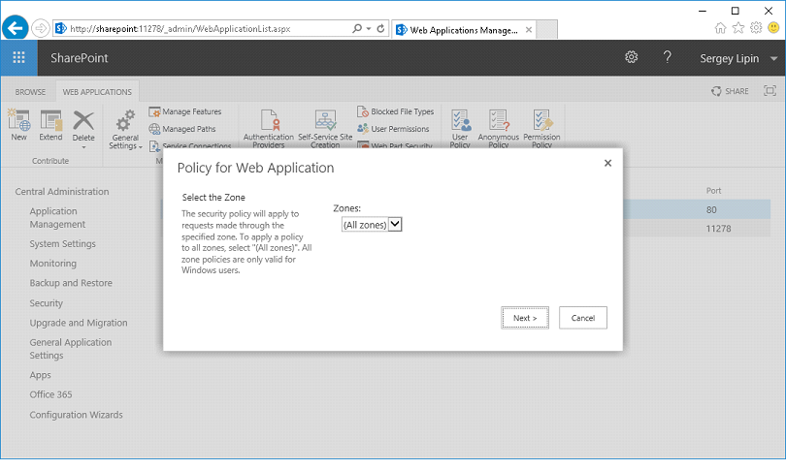Click the User Policy ribbon icon
This screenshot has width=786, height=470.
point(460,122)
